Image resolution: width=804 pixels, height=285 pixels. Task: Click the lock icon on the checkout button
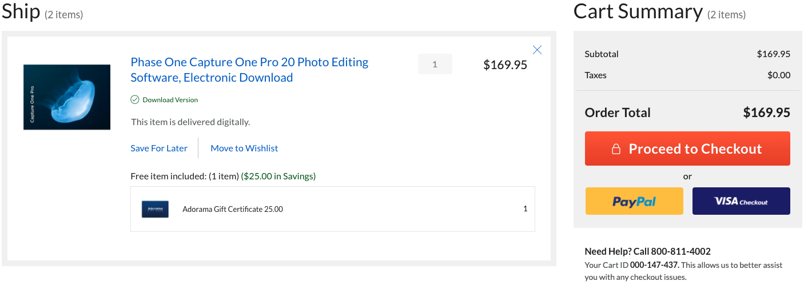(x=616, y=150)
